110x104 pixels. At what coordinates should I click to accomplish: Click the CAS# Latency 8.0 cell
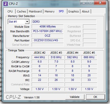click(72, 62)
